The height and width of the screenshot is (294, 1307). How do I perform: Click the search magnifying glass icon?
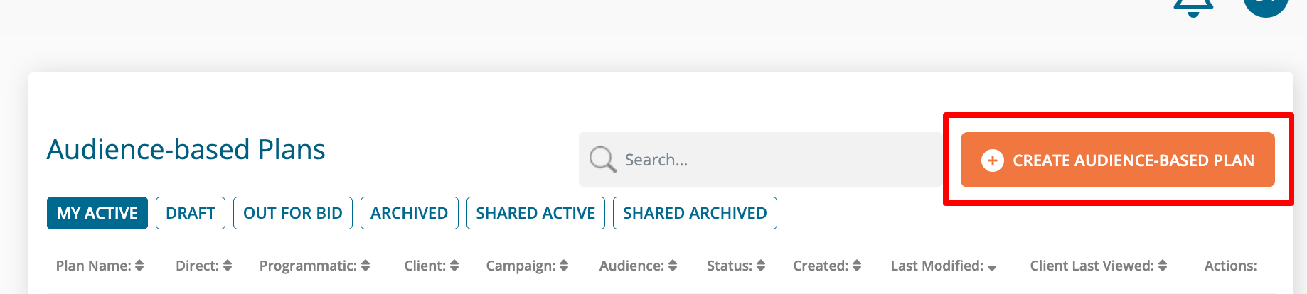tap(602, 159)
